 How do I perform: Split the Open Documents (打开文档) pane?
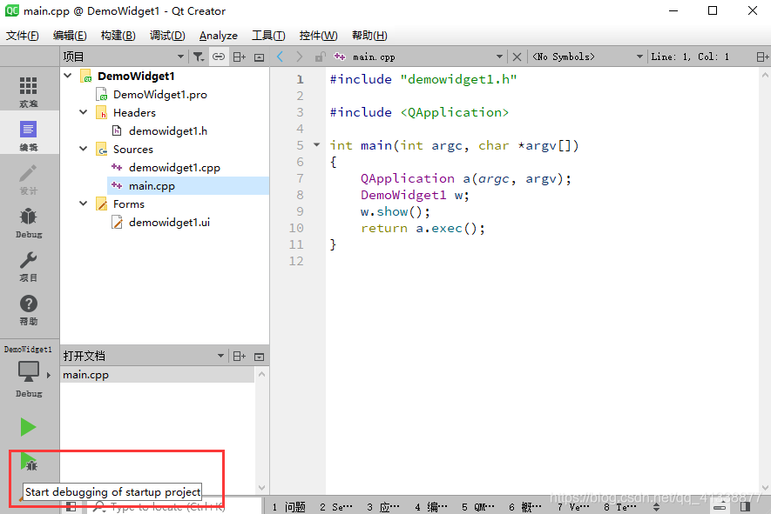(240, 357)
